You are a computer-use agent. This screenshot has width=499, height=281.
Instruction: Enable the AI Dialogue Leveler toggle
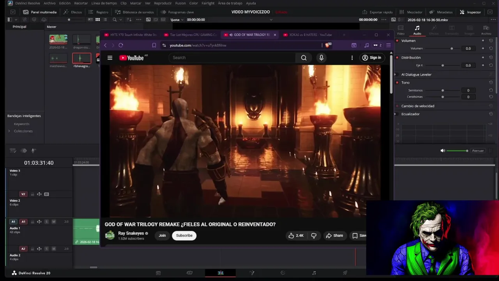397,75
